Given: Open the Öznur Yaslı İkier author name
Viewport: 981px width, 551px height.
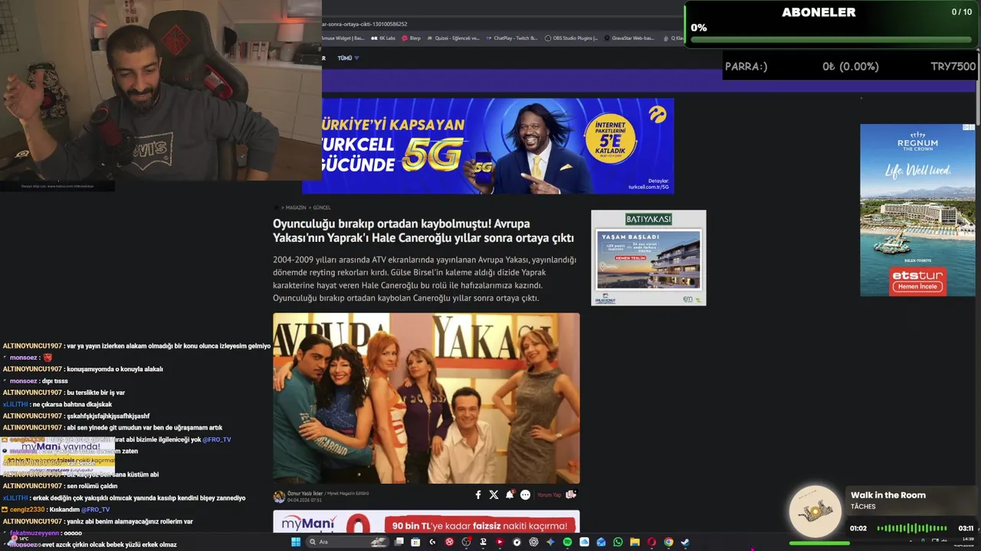Looking at the screenshot, I should [x=305, y=494].
